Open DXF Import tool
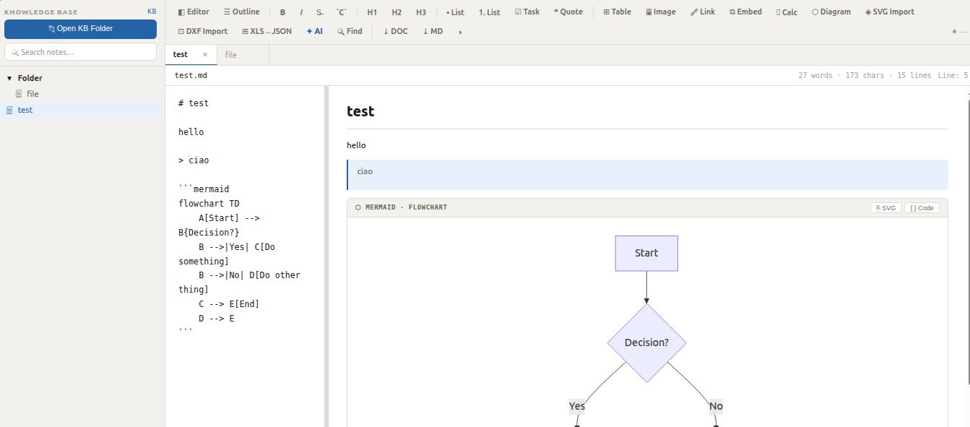This screenshot has width=970, height=427. pyautogui.click(x=202, y=31)
